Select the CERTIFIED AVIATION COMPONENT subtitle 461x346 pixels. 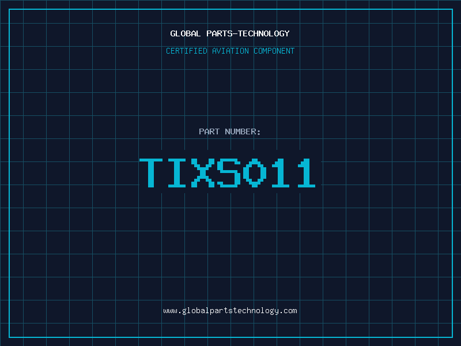(230, 51)
